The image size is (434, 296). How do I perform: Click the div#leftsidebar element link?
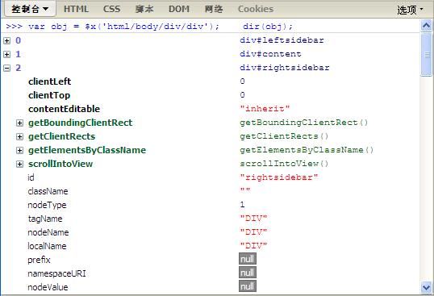pos(282,40)
